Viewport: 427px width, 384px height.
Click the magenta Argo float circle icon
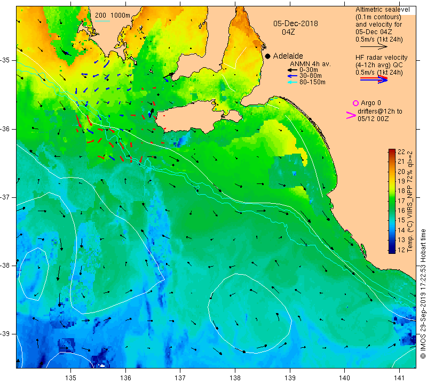point(355,103)
